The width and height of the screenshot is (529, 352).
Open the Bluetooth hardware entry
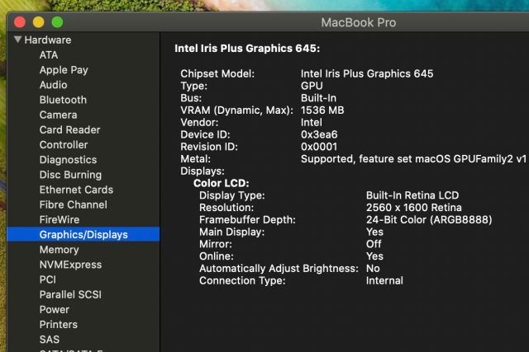[x=63, y=100]
